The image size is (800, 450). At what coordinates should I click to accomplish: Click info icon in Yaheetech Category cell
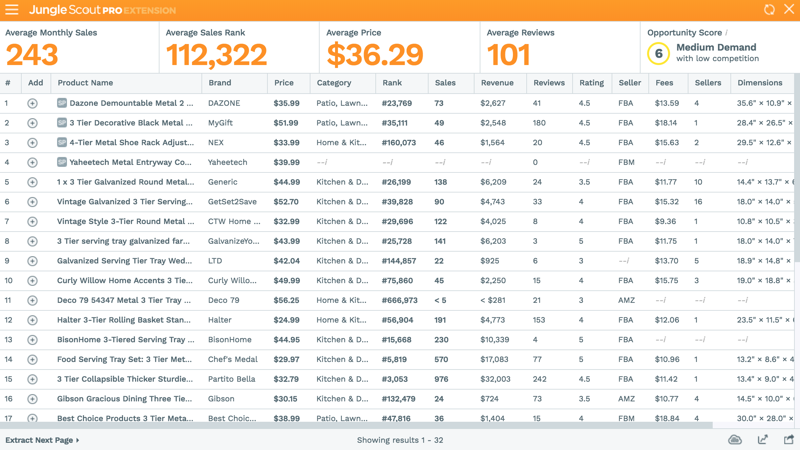pyautogui.click(x=326, y=162)
